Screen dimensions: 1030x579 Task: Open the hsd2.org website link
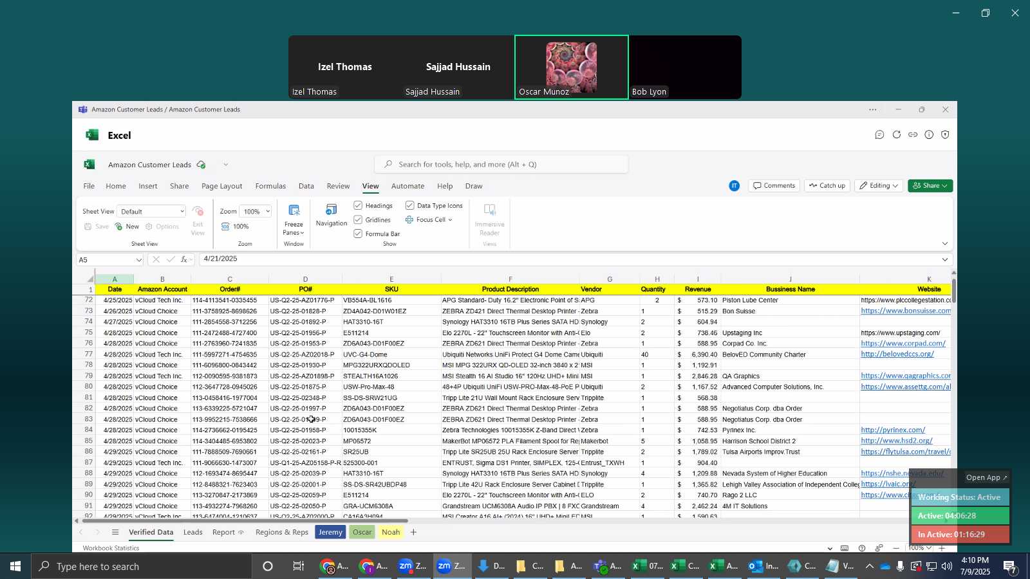(x=897, y=441)
